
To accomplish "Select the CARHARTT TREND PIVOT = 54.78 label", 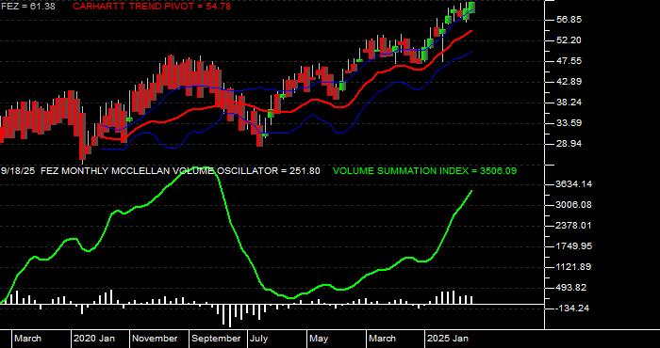I will (x=152, y=7).
